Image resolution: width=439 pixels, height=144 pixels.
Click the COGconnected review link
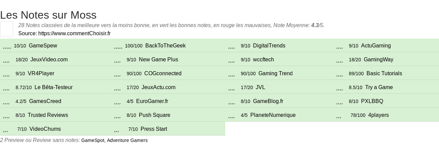click(x=163, y=74)
